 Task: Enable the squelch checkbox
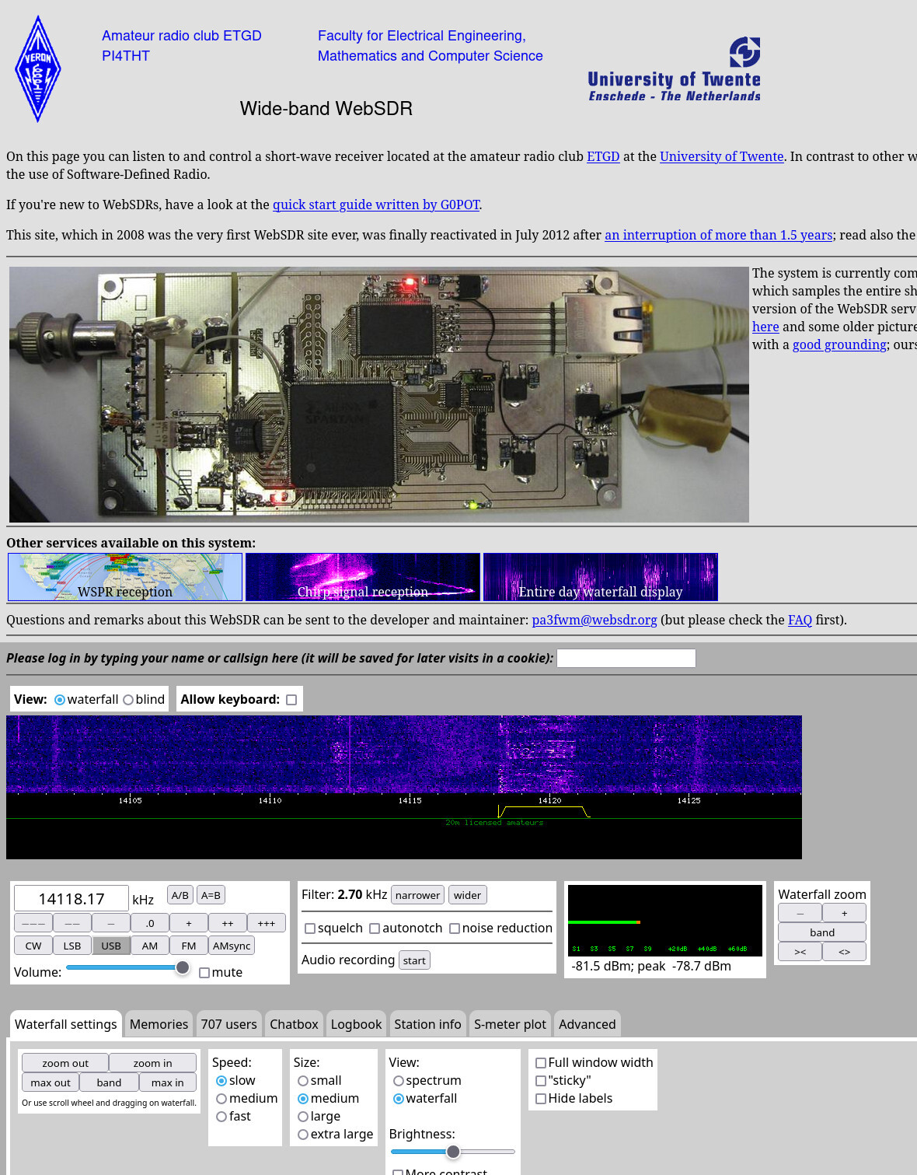310,928
